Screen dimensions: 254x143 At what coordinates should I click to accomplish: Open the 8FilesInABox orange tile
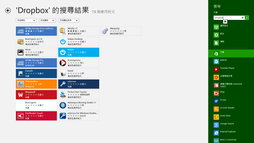36,84
